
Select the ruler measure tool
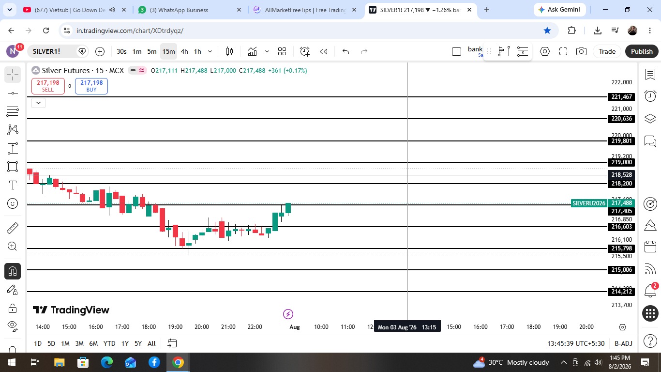click(13, 228)
